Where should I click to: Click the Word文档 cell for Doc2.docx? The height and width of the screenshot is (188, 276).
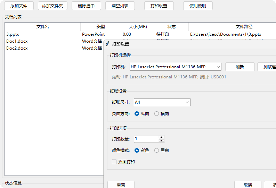tap(92, 48)
